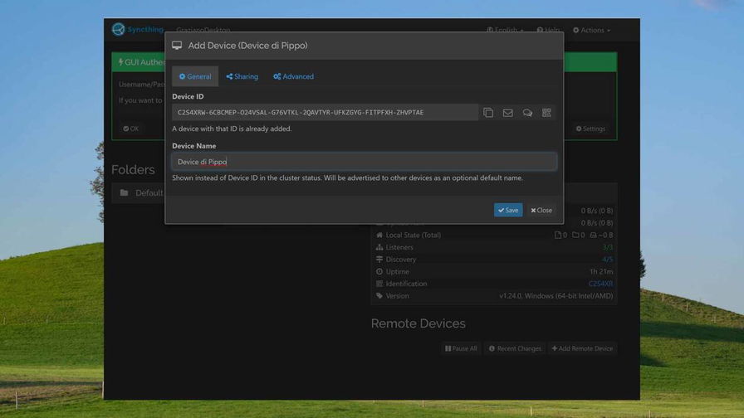Copy the Device ID to clipboard
The height and width of the screenshot is (418, 744).
coord(488,112)
